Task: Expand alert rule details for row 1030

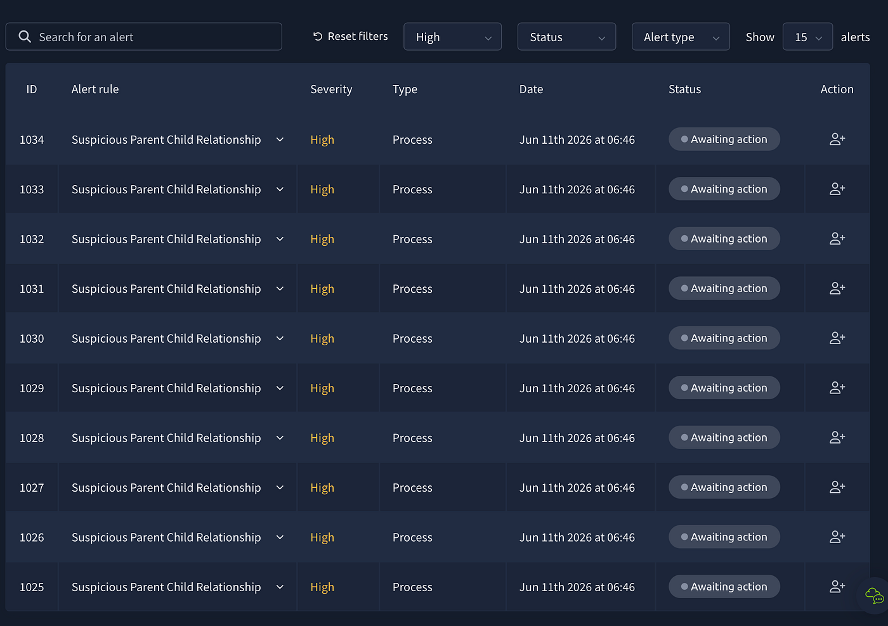Action: [280, 338]
